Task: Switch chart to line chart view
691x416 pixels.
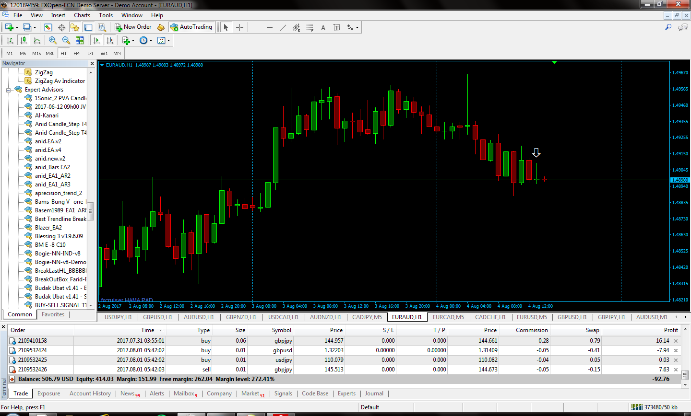Action: coord(36,40)
